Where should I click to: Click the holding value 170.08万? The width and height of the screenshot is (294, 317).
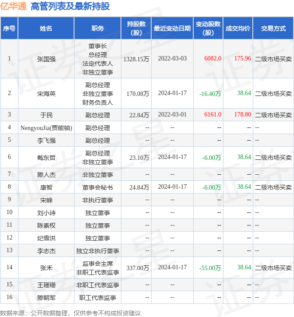138,94
